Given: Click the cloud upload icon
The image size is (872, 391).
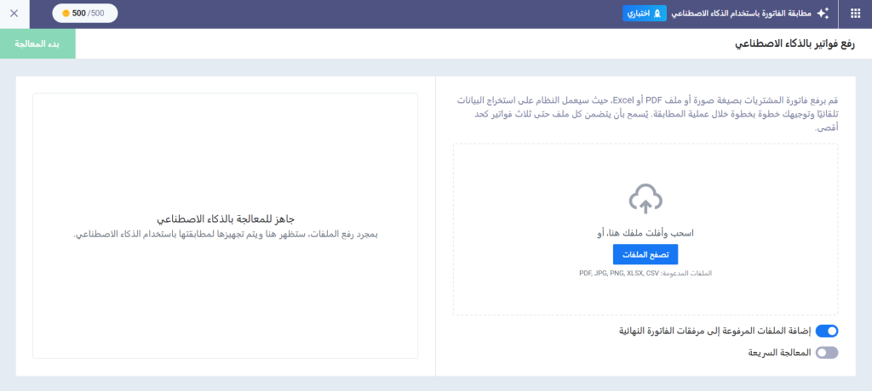Looking at the screenshot, I should coord(645,200).
